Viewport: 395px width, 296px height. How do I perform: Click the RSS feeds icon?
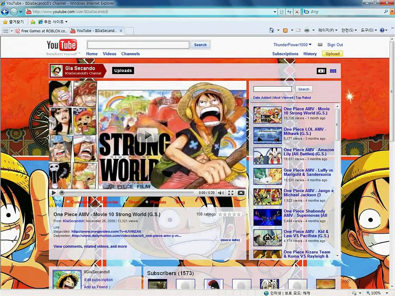pyautogui.click(x=285, y=30)
